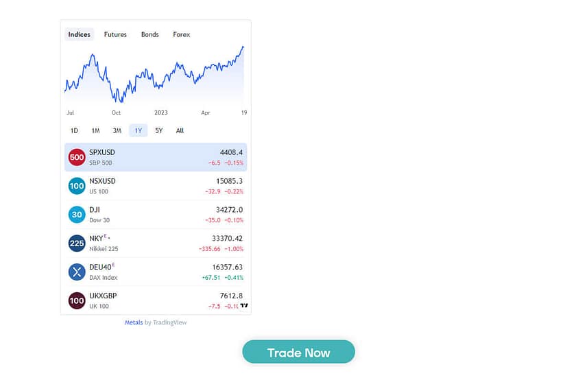Switch chart to 3M range
Image resolution: width=576 pixels, height=380 pixels.
tap(117, 130)
